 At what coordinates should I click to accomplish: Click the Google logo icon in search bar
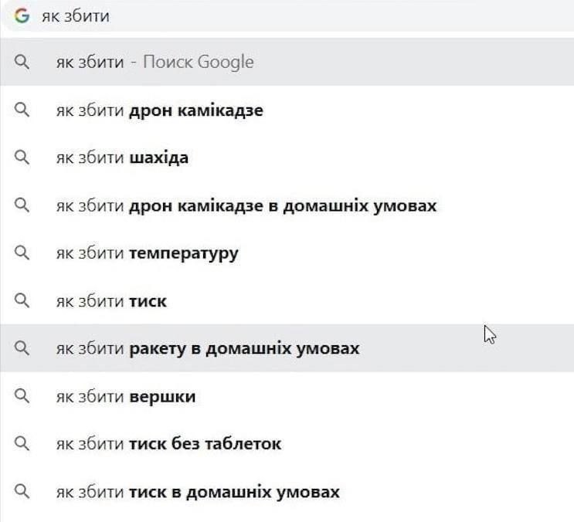tap(22, 15)
